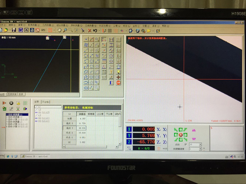Toggle the 点动 jog checkbox
The width and height of the screenshot is (246, 184).
186,144
